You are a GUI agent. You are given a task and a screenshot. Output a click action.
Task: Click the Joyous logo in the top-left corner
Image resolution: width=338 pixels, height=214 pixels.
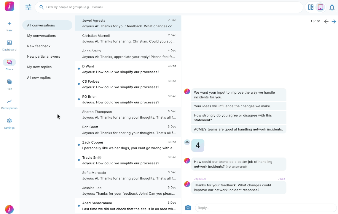coord(9,6)
